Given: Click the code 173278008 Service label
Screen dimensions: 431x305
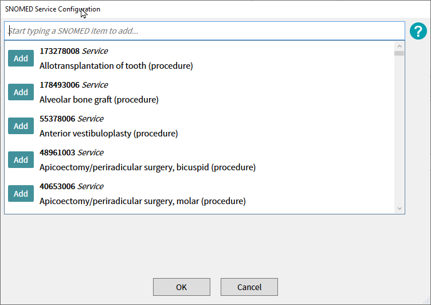Looking at the screenshot, I should (x=74, y=51).
